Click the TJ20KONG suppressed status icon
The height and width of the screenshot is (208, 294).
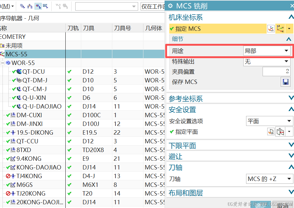tap(8, 193)
